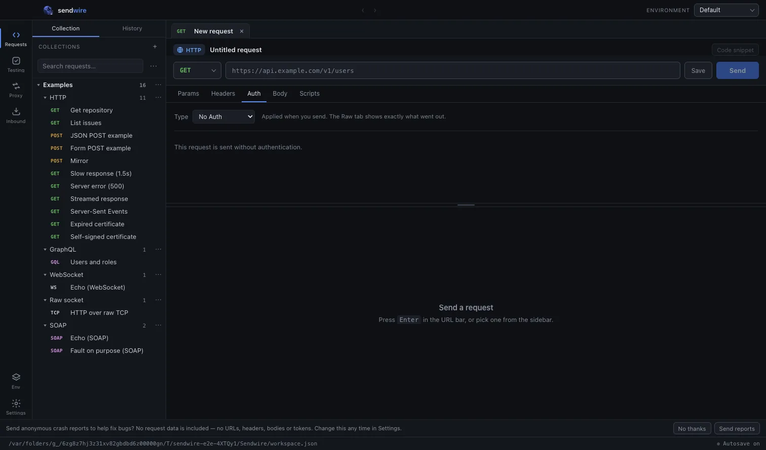Viewport: 766px width, 450px height.
Task: Click the Save button
Action: [698, 70]
